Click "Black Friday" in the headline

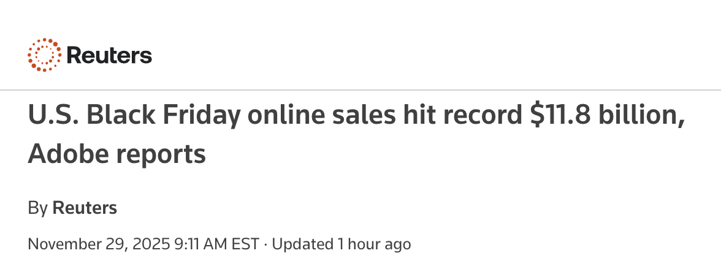(x=163, y=116)
